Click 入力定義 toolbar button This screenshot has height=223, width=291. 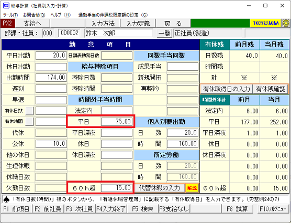(x=138, y=24)
